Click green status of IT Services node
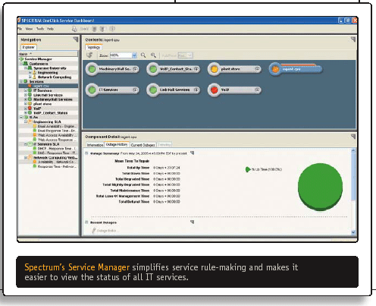 92,90
